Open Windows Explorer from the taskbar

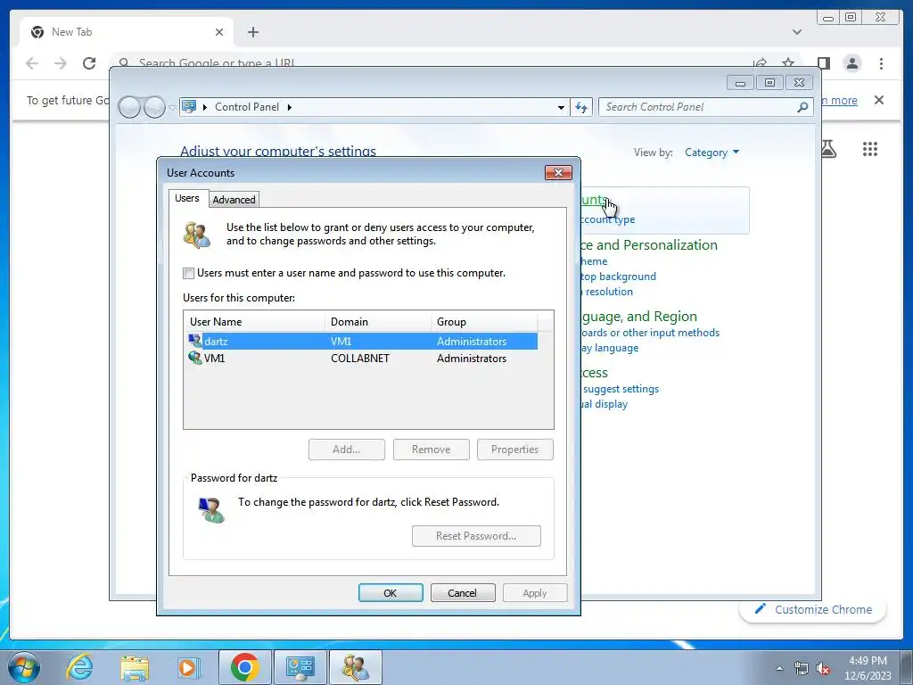[135, 667]
